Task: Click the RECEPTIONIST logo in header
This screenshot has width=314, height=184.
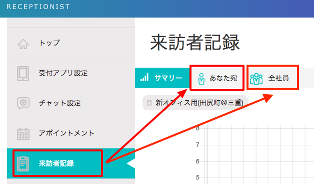Action: [x=38, y=7]
